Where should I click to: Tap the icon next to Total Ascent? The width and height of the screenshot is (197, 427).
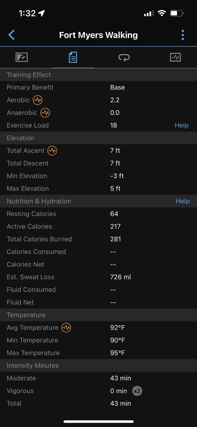click(52, 150)
